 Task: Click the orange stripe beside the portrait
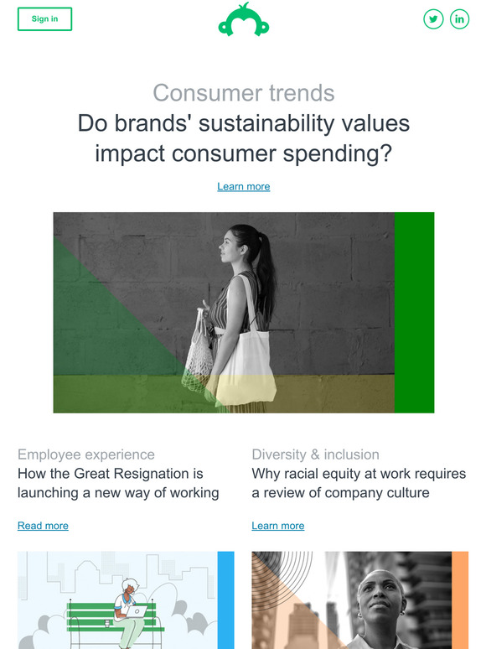[x=460, y=600]
